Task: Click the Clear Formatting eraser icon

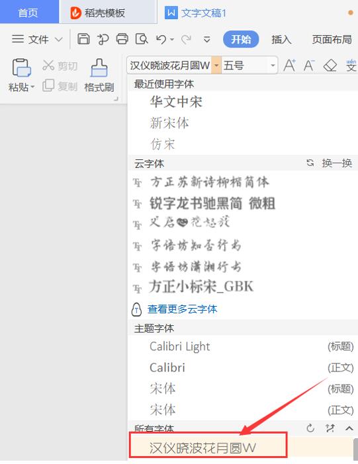Action: (x=330, y=65)
